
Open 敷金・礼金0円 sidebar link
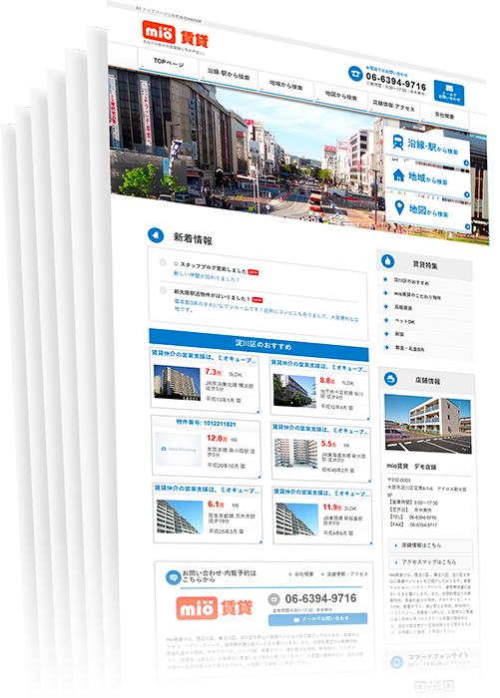point(409,349)
